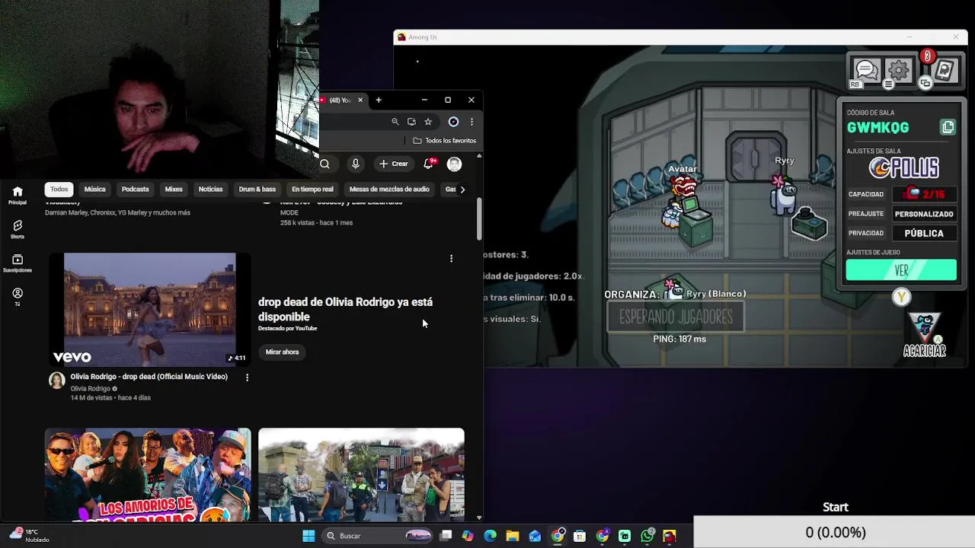Bookmark this page with star icon
This screenshot has height=548, width=975.
coord(428,122)
